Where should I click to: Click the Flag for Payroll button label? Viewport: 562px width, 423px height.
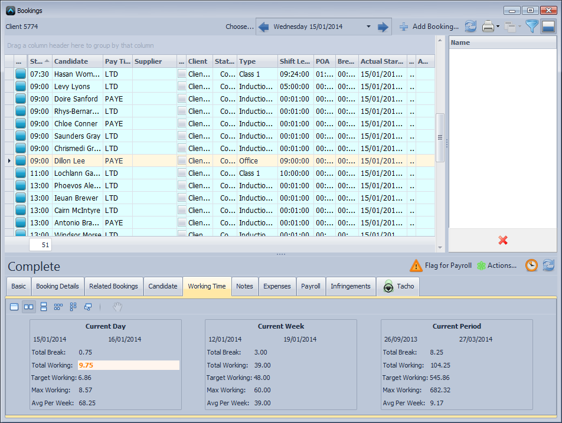tap(448, 265)
